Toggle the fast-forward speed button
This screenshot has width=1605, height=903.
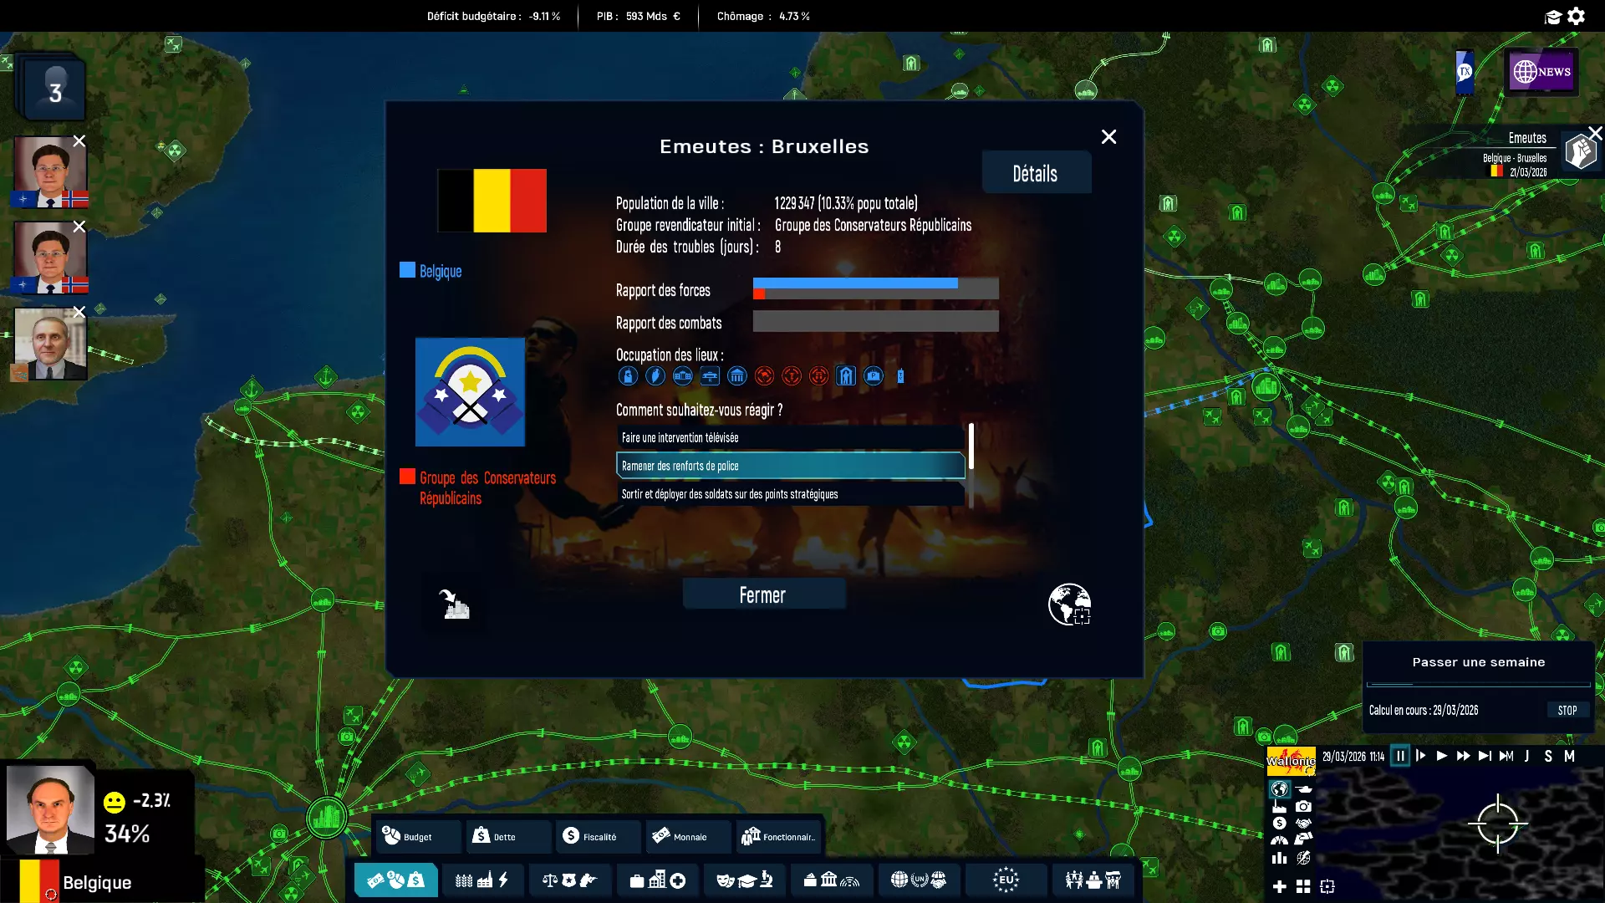[x=1463, y=756]
